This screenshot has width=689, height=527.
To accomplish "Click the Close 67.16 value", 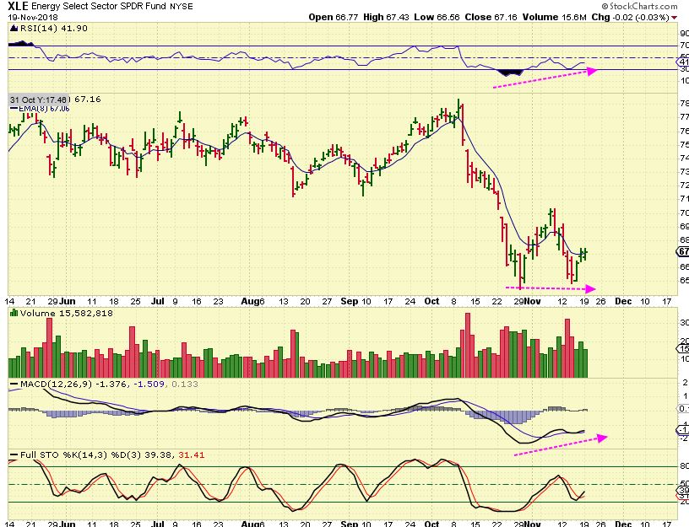I will click(x=491, y=17).
